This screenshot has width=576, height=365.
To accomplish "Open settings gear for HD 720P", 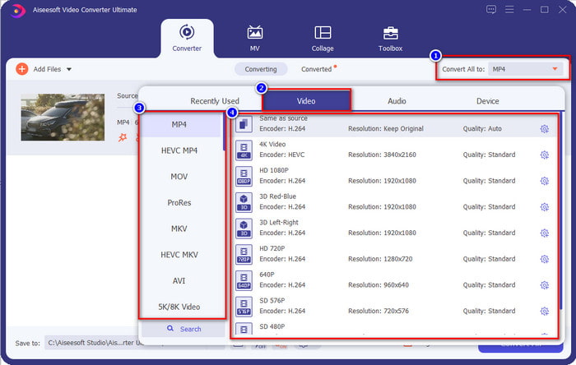I will (545, 259).
